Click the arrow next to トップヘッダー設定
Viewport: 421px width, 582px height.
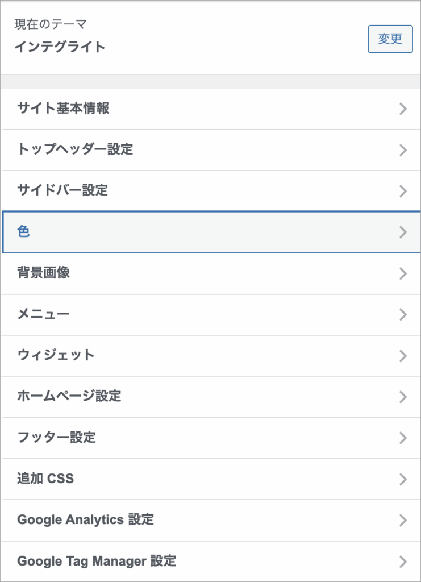coord(403,150)
